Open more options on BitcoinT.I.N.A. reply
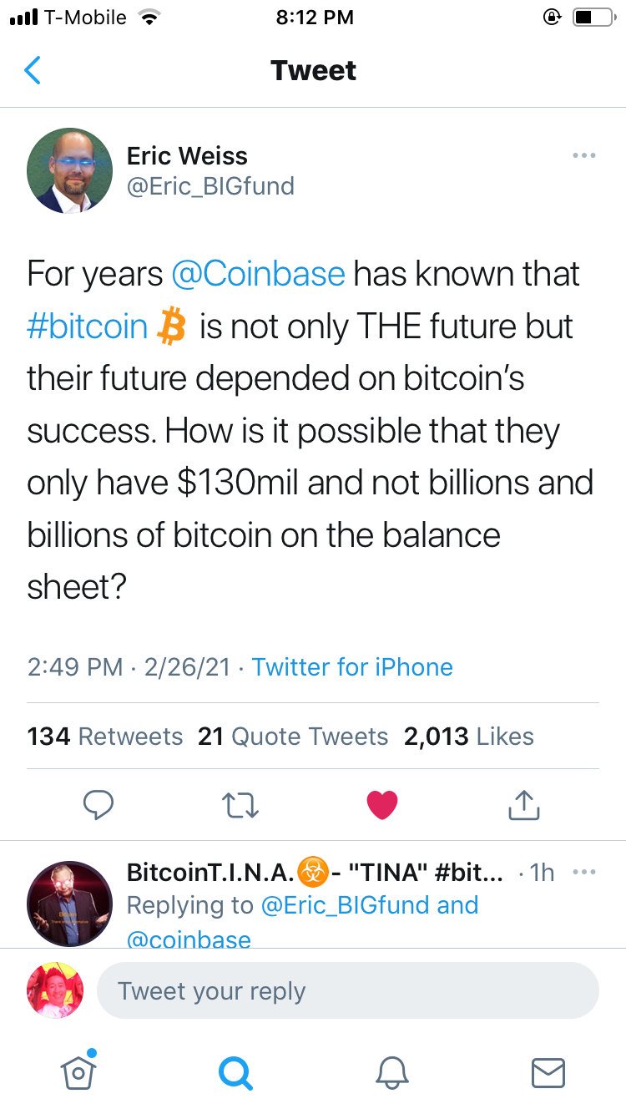Screen dimensions: 626x1114 (583, 873)
